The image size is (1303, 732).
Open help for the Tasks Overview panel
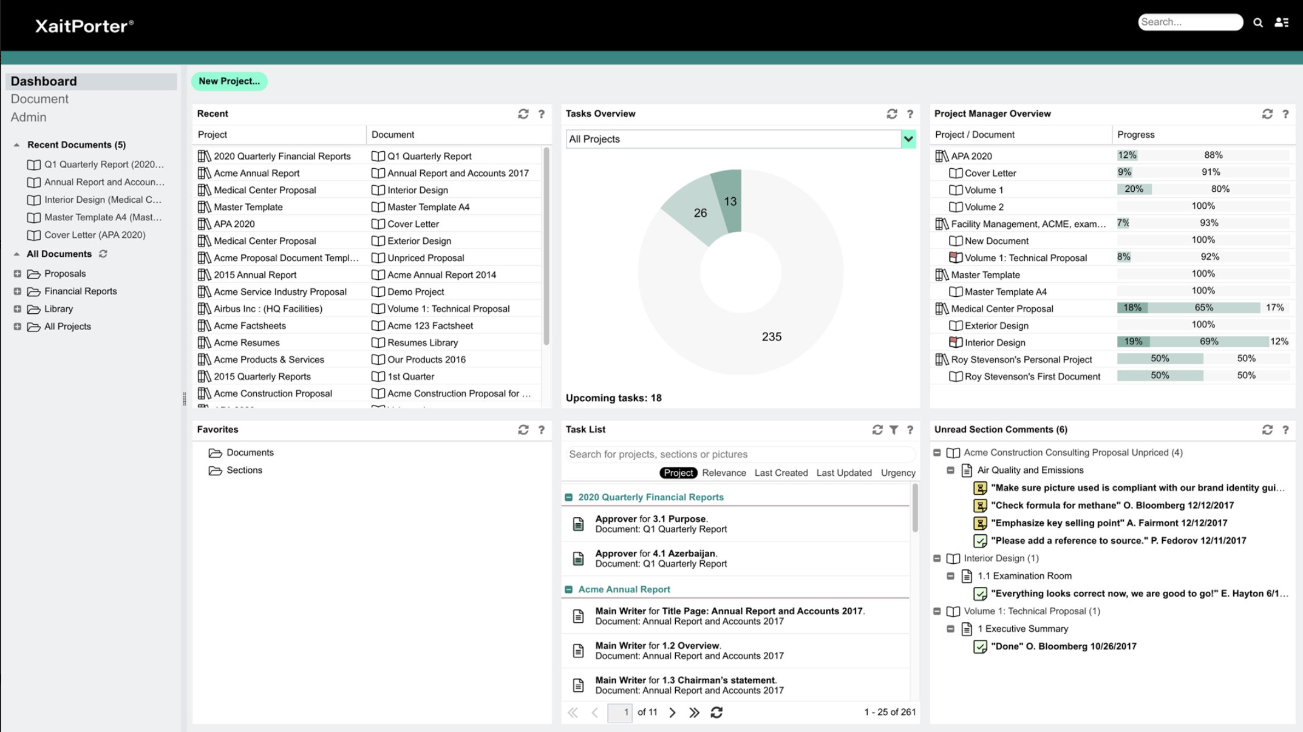(x=909, y=114)
